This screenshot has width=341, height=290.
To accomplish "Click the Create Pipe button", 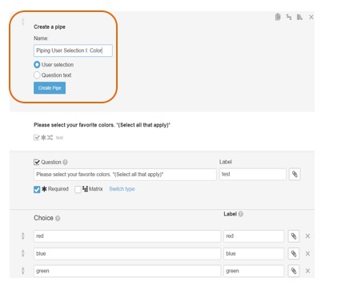I will pos(50,88).
